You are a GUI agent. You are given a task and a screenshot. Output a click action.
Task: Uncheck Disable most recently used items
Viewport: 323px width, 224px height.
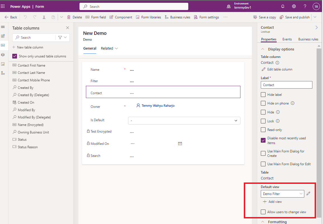coord(263,140)
